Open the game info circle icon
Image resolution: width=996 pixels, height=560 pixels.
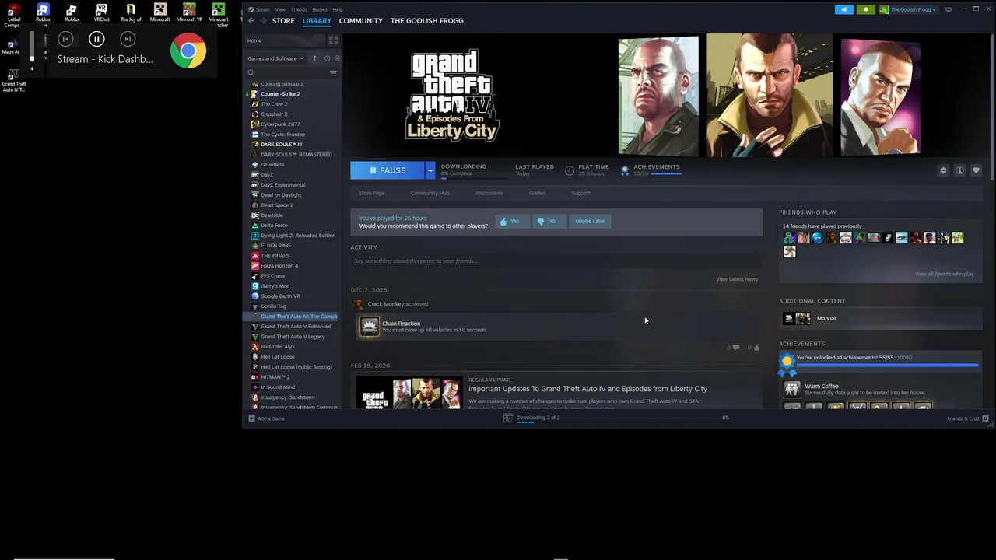tap(959, 170)
